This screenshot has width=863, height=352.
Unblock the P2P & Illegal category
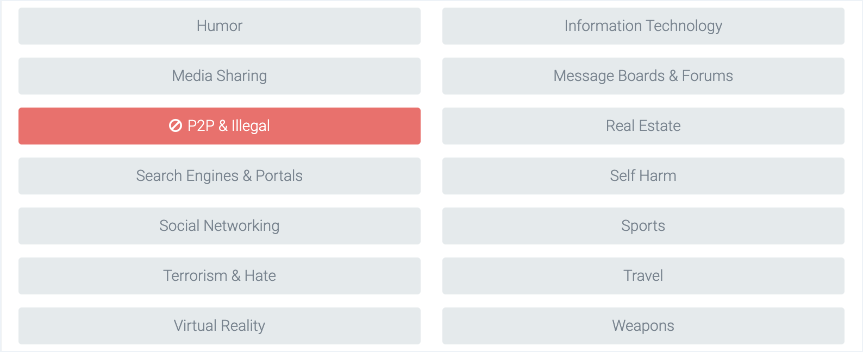tap(220, 126)
